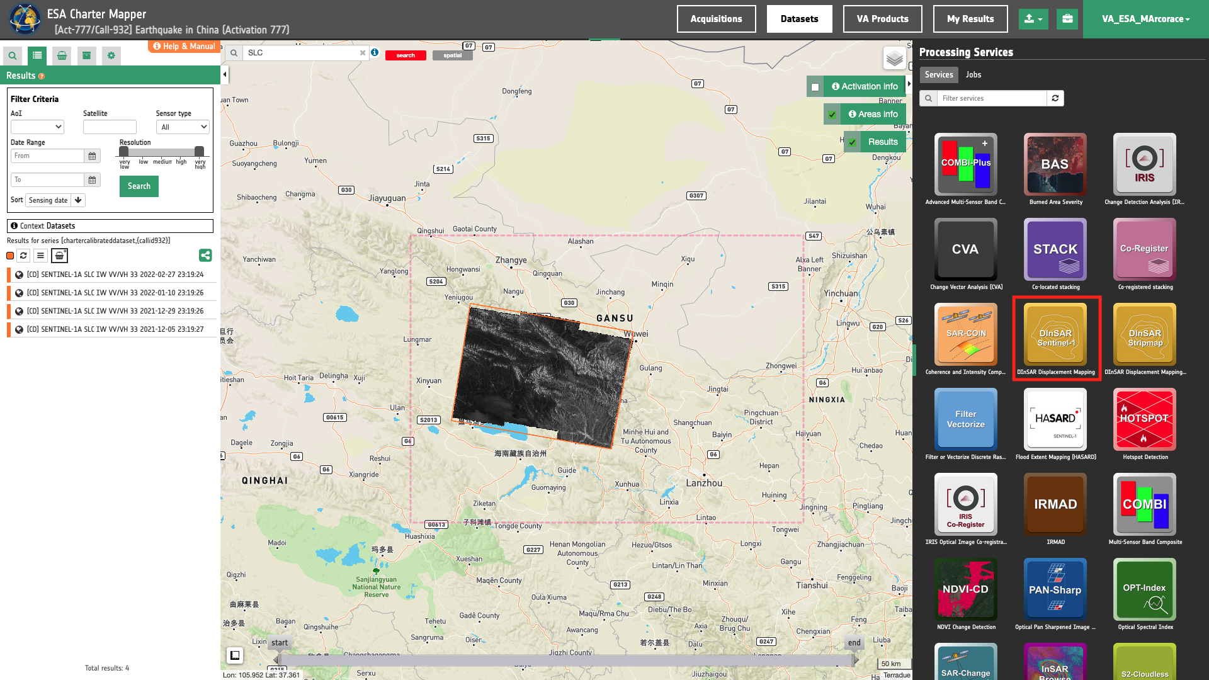Refresh the processing services list

point(1055,98)
